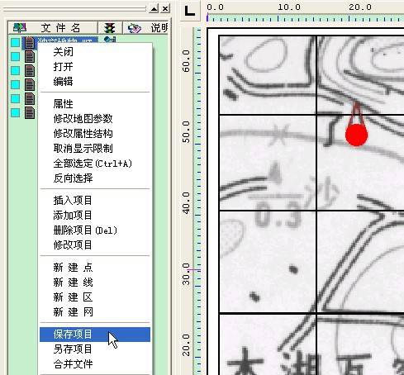
Task: Choose 修改地图参数 from the context menu
Action: pyautogui.click(x=83, y=119)
